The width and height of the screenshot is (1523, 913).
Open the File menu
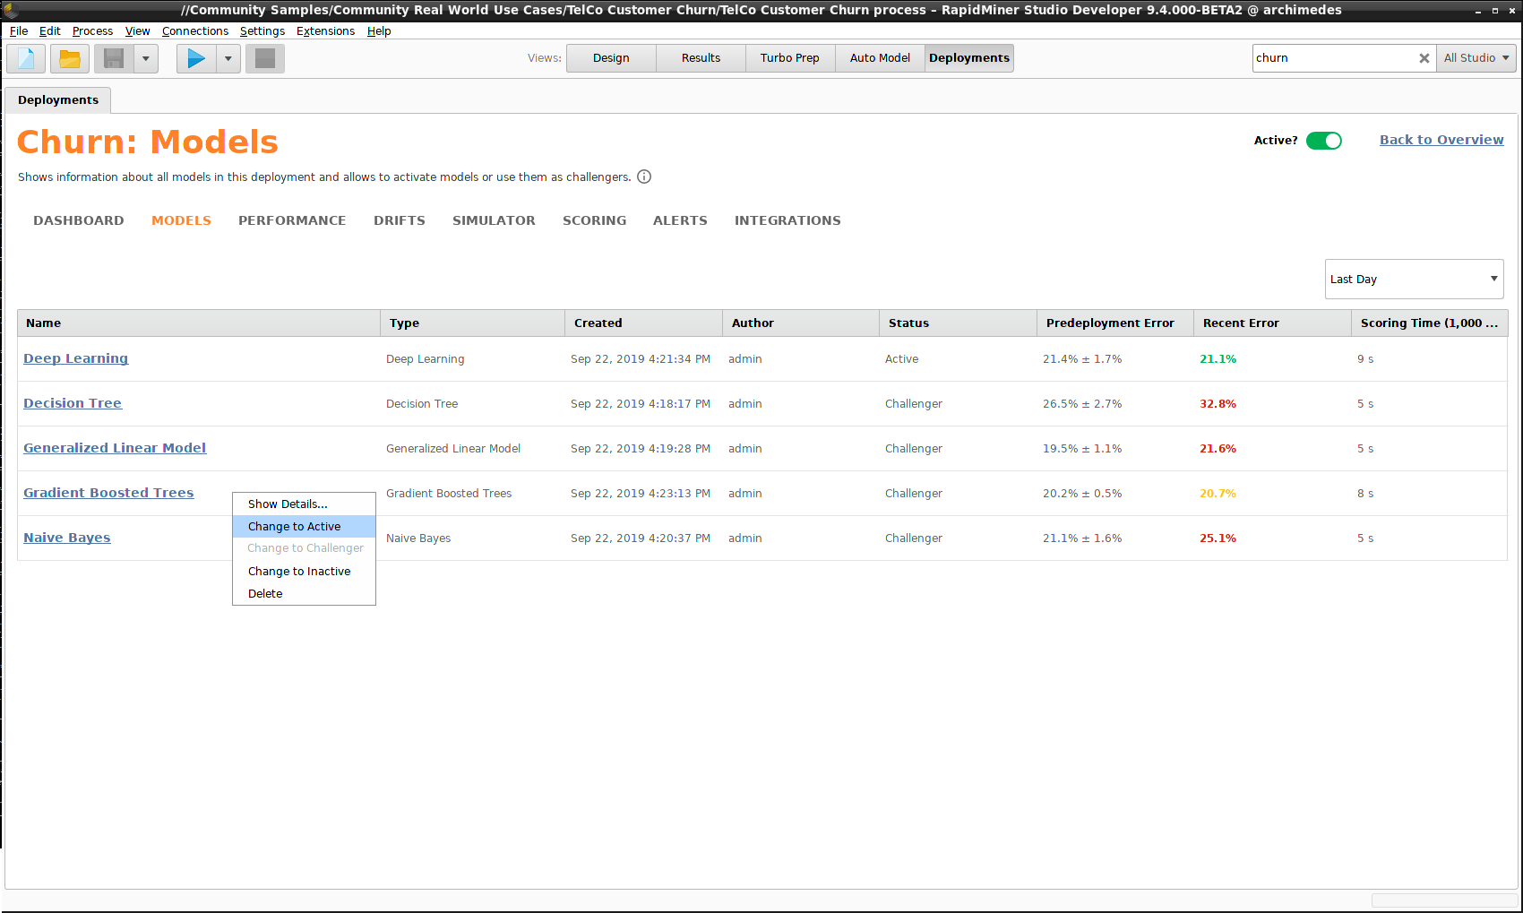tap(19, 31)
